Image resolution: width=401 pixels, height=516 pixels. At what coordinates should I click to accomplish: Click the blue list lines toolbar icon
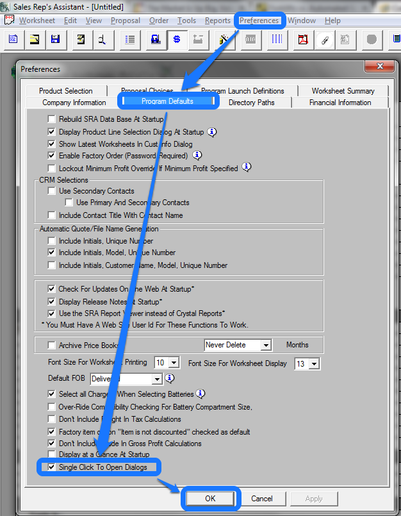tap(130, 40)
